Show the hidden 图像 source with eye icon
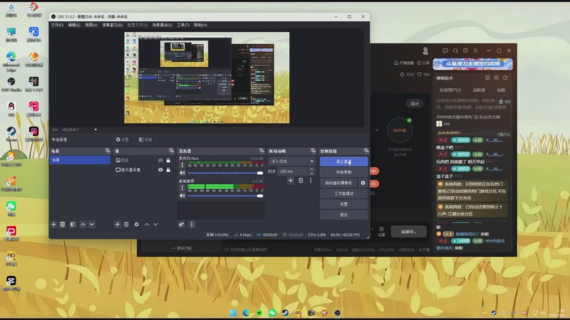 pyautogui.click(x=160, y=161)
